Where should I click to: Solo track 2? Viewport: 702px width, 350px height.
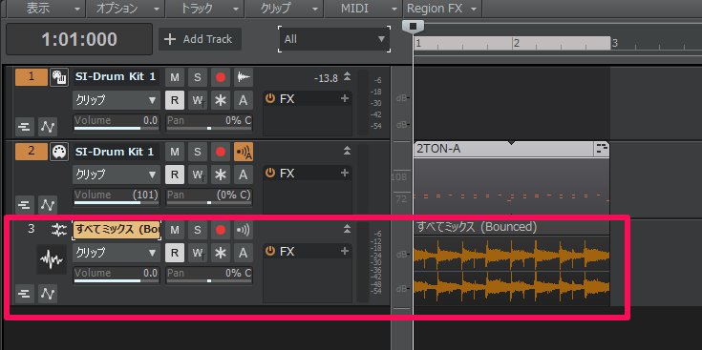(198, 152)
